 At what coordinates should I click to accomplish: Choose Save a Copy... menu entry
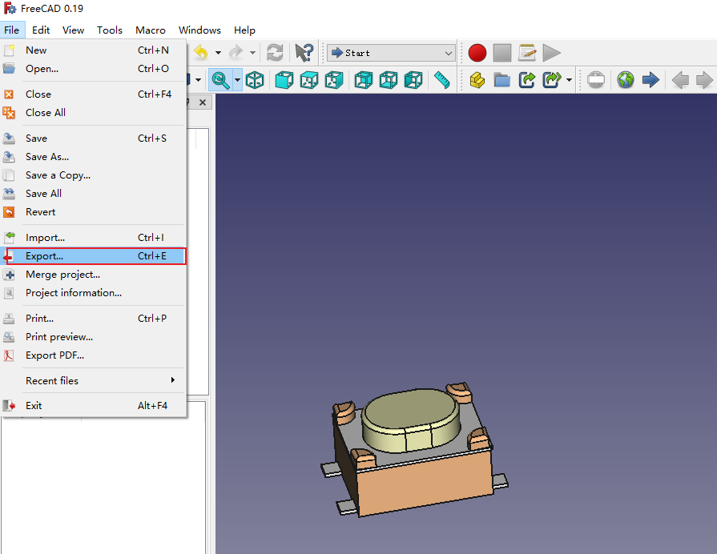coord(93,175)
